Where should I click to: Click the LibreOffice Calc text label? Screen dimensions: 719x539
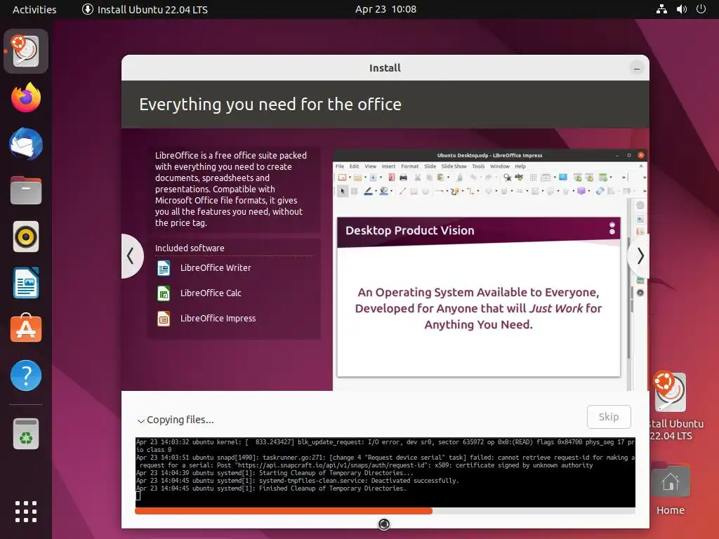pos(211,293)
